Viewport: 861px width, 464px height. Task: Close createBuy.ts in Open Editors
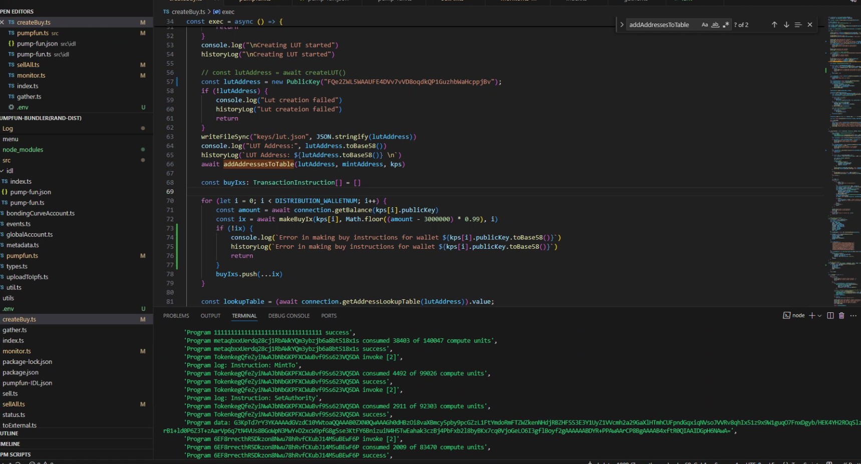coord(3,23)
